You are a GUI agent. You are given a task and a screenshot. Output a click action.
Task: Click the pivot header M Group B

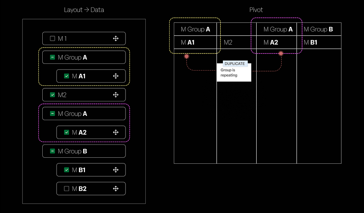[318, 29]
